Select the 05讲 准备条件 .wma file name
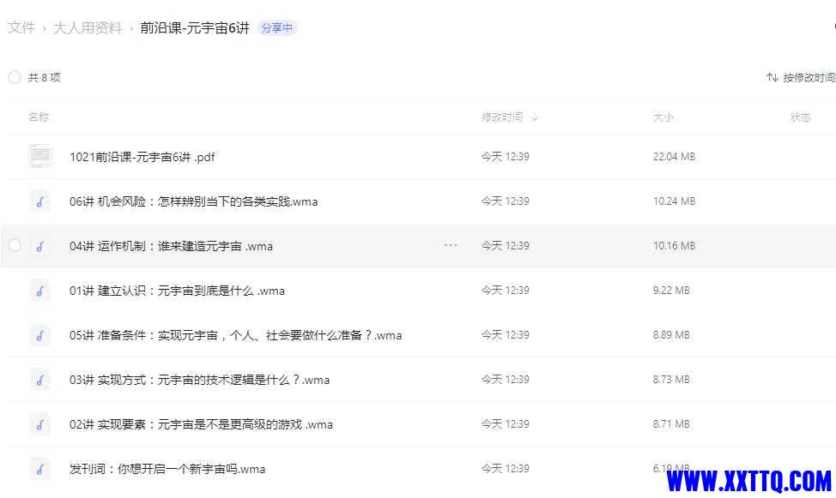Viewport: 836px width, 498px height. coord(236,335)
